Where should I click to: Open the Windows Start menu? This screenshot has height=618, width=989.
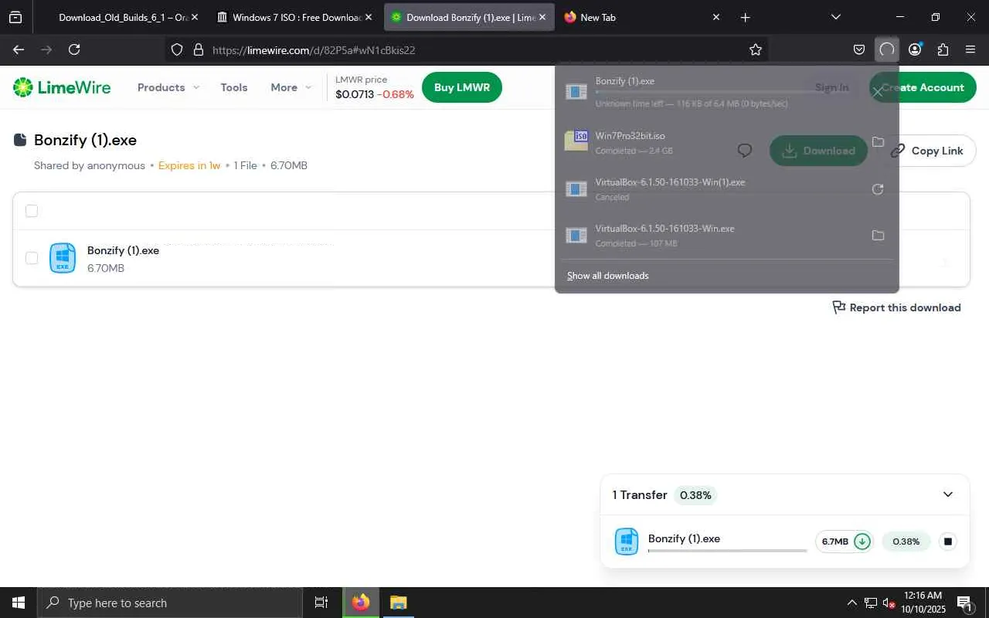(19, 603)
